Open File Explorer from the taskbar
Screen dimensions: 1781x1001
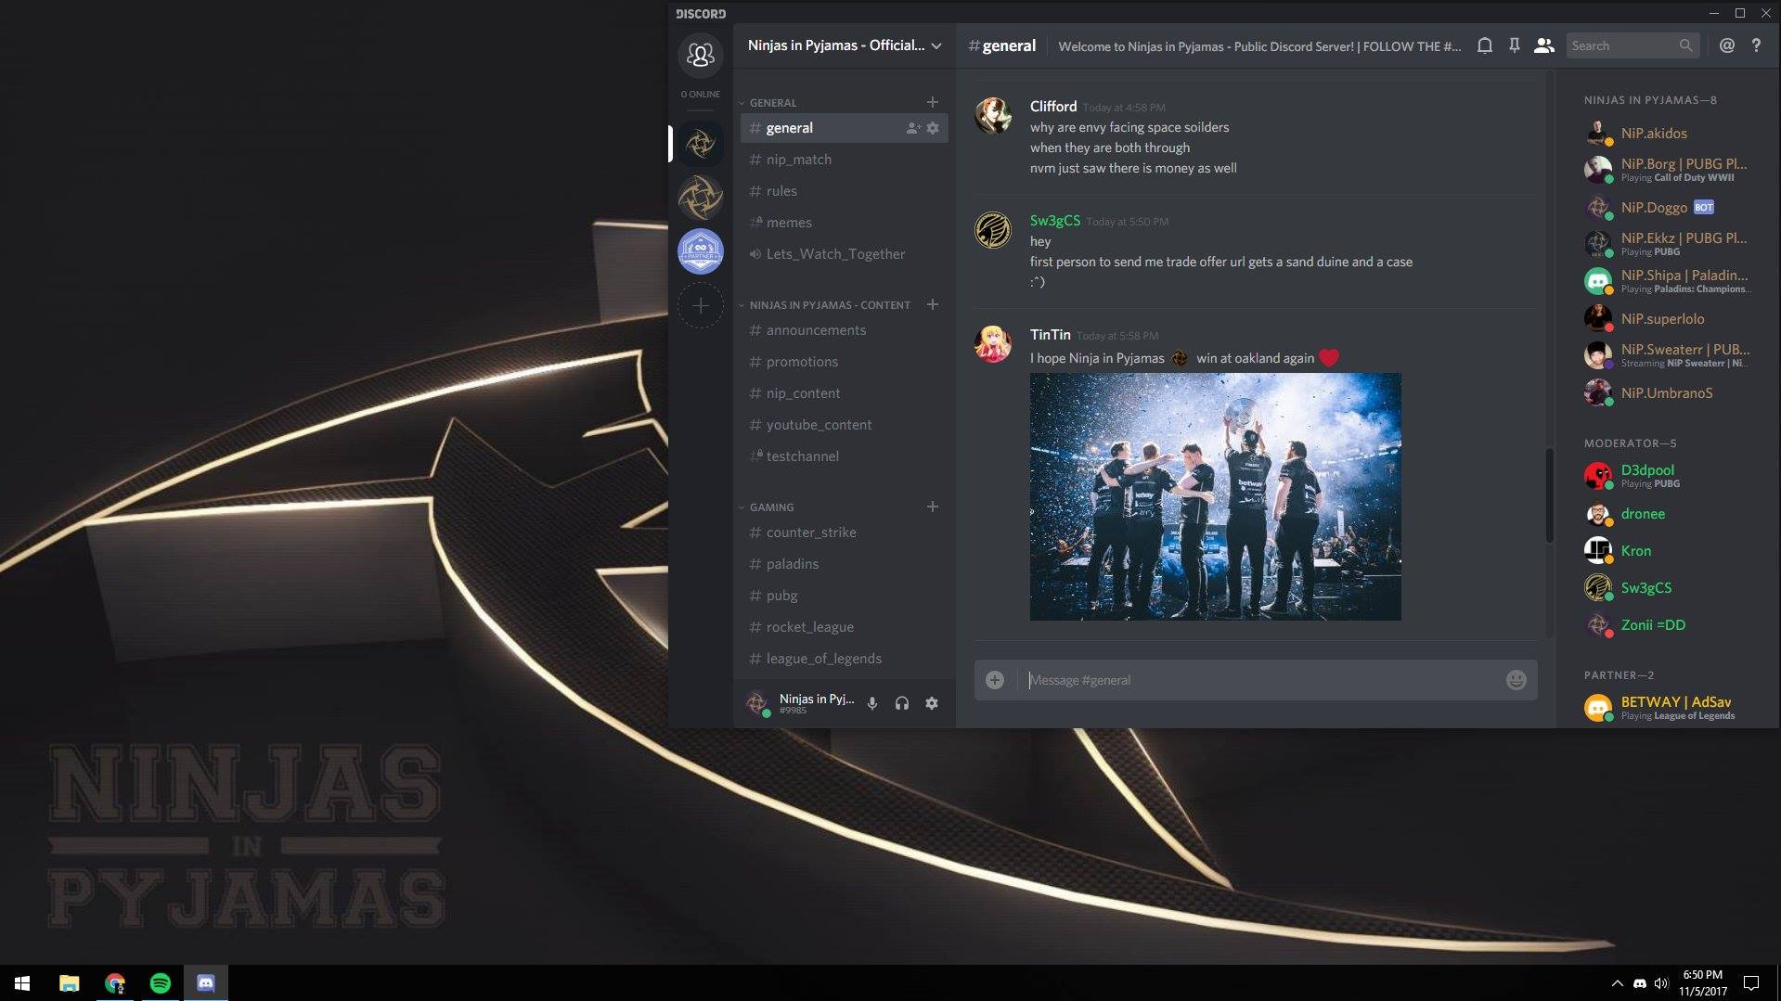coord(69,982)
